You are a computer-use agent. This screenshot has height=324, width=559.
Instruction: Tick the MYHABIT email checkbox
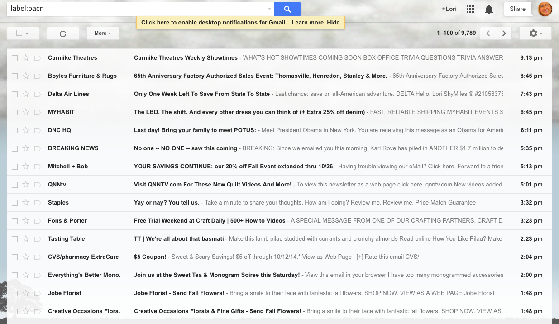click(14, 112)
